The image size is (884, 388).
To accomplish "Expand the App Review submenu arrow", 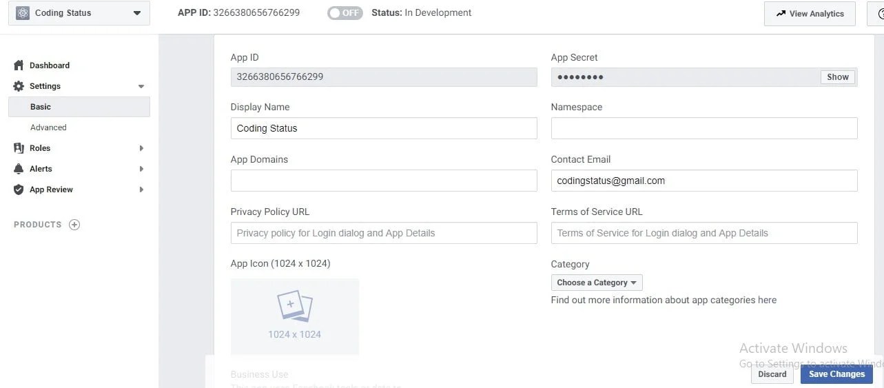I will tap(141, 190).
